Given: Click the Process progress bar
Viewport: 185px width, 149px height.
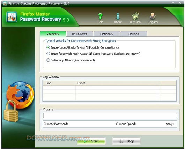Looking at the screenshot, I should [x=110, y=116].
